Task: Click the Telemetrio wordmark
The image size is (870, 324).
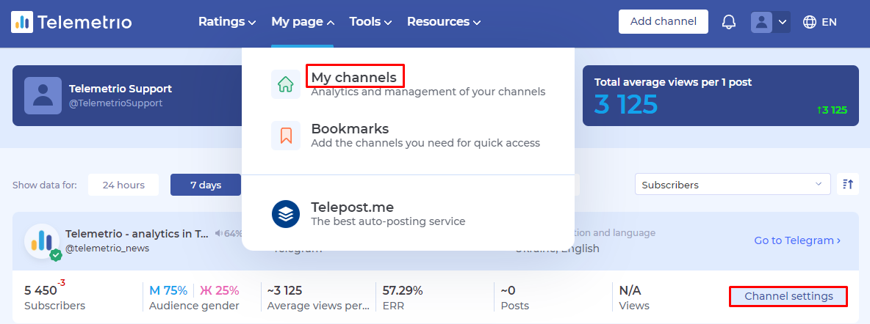Action: coord(85,22)
